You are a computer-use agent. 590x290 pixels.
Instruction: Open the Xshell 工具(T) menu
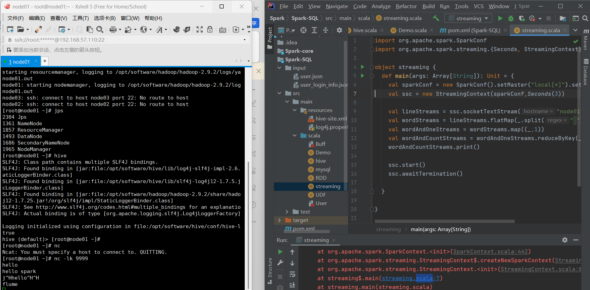(x=80, y=18)
